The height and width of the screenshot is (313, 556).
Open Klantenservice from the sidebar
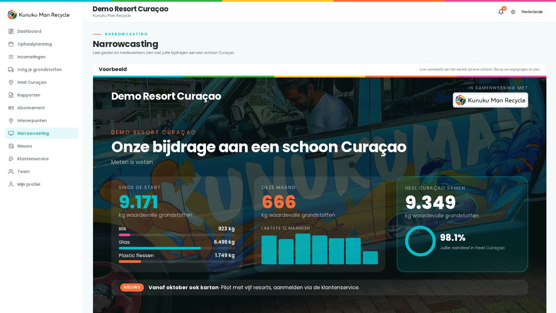click(42, 158)
